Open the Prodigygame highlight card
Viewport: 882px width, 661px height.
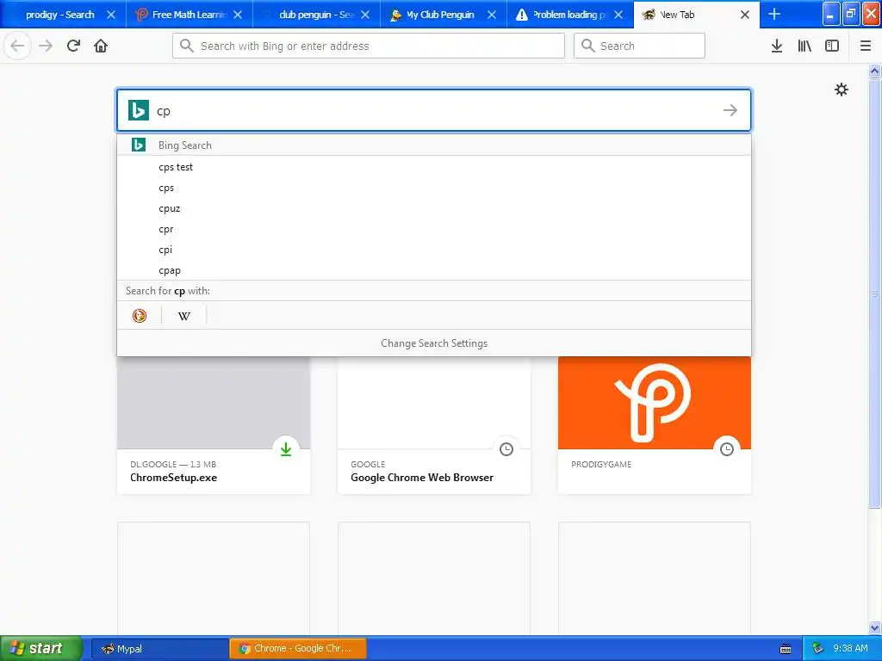(655, 425)
